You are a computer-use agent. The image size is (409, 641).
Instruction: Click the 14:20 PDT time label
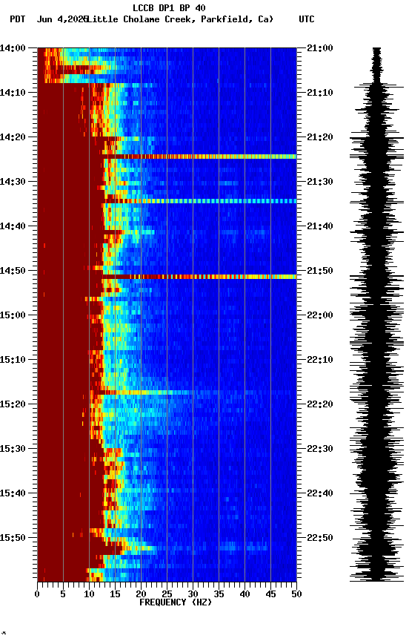tap(13, 137)
